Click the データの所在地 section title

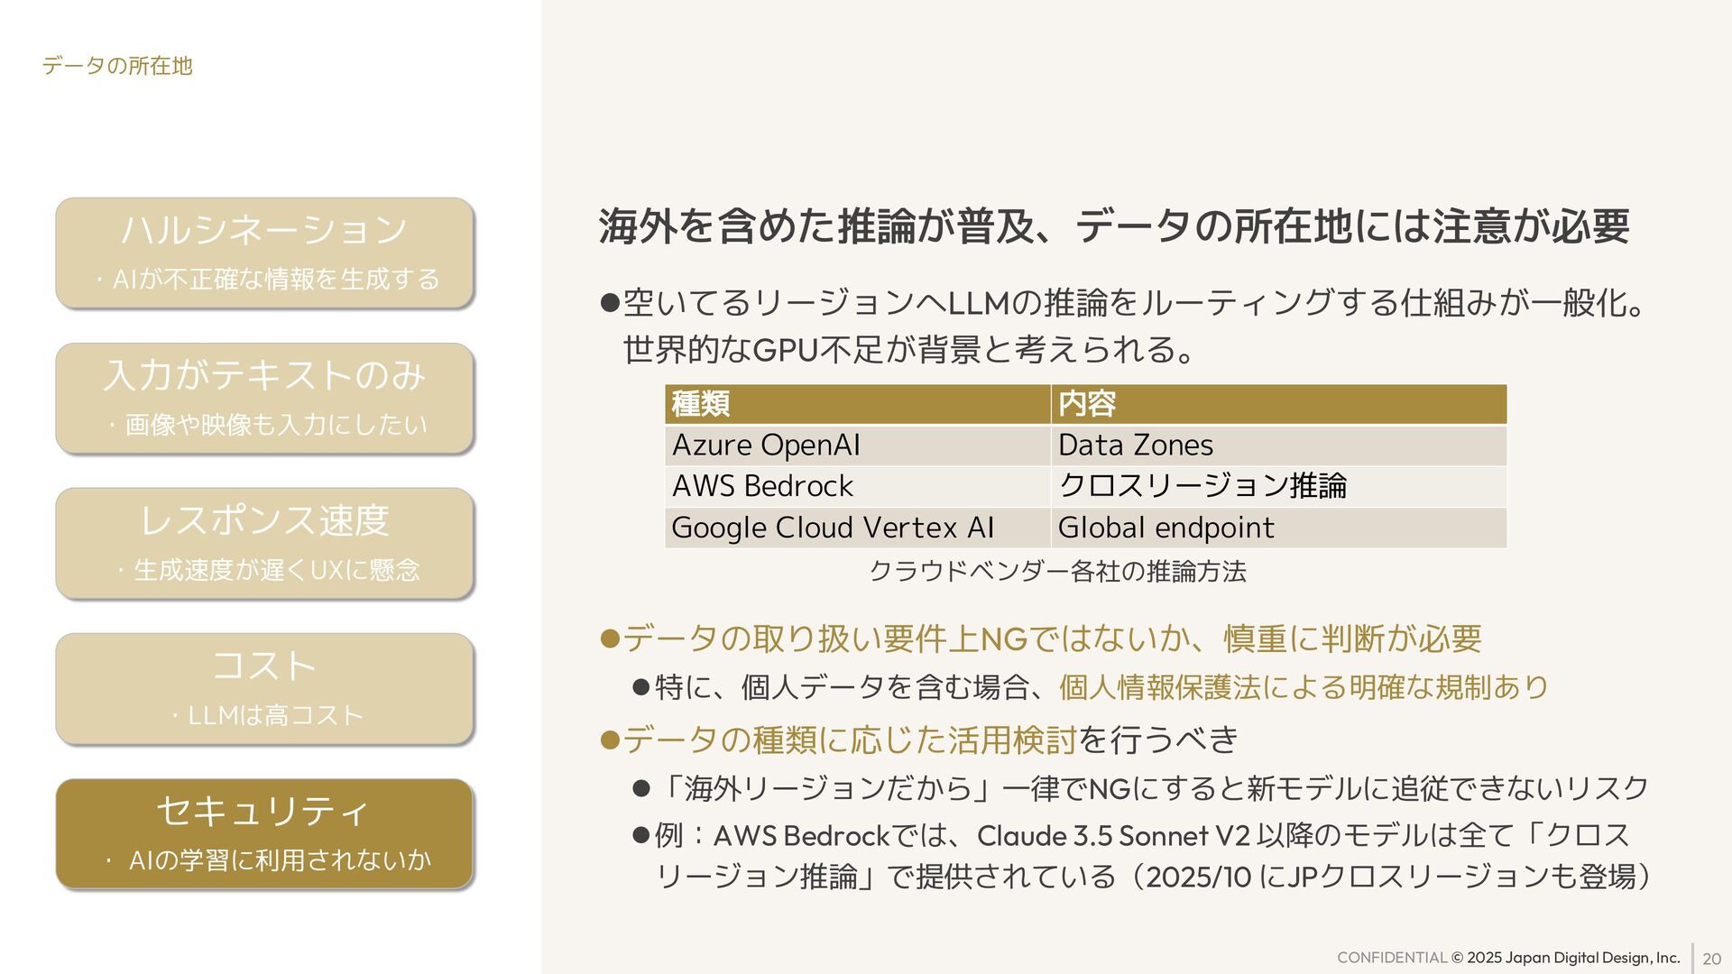click(x=117, y=66)
